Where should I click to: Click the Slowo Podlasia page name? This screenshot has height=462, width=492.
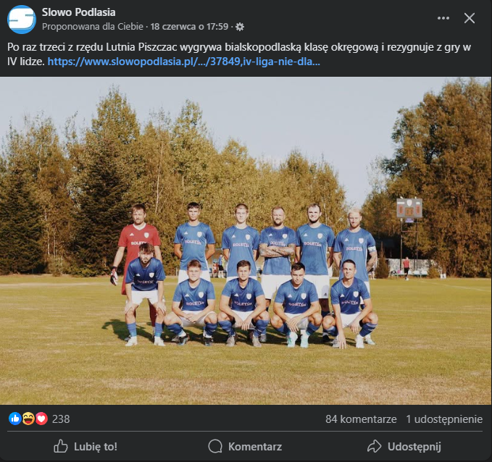78,12
